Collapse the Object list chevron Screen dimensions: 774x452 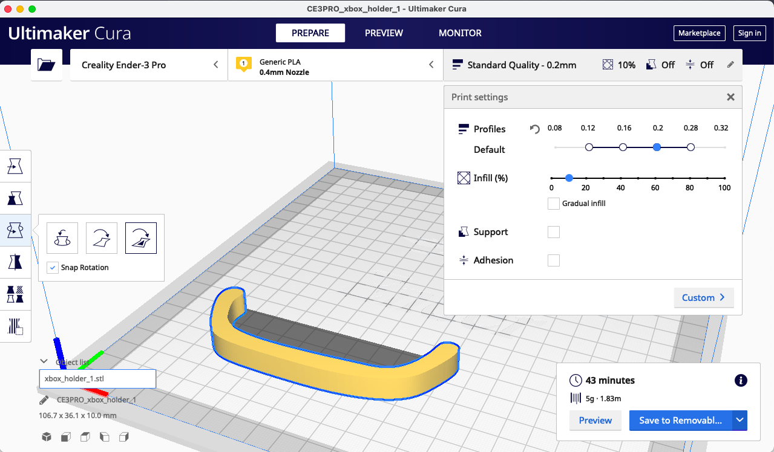pyautogui.click(x=44, y=361)
